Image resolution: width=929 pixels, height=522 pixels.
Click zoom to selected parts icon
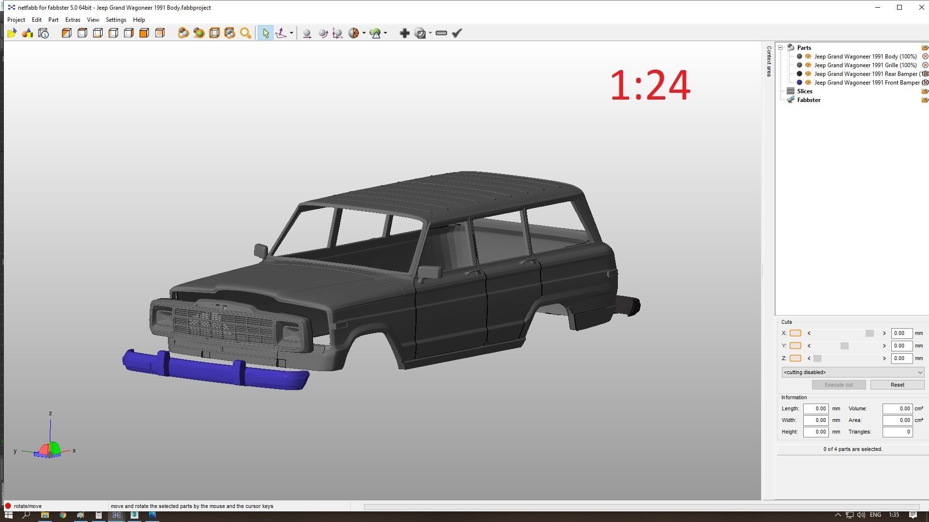tap(183, 33)
